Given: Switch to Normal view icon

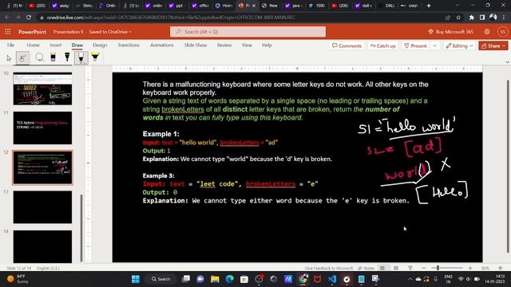Looking at the screenshot, I should (382, 268).
